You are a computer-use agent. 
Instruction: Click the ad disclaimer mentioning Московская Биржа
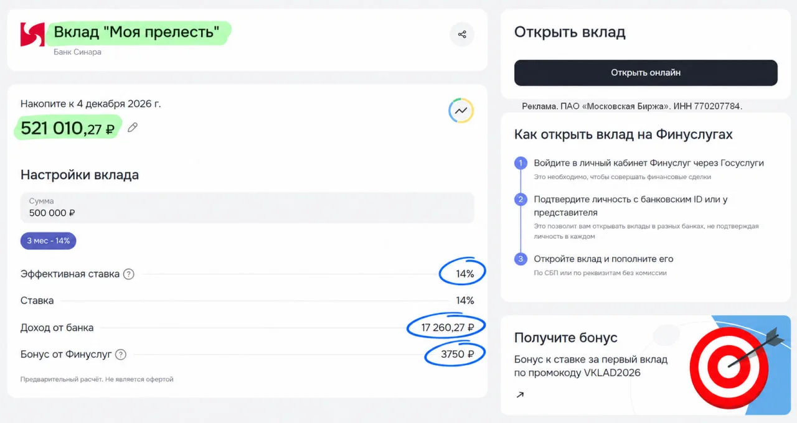click(632, 106)
